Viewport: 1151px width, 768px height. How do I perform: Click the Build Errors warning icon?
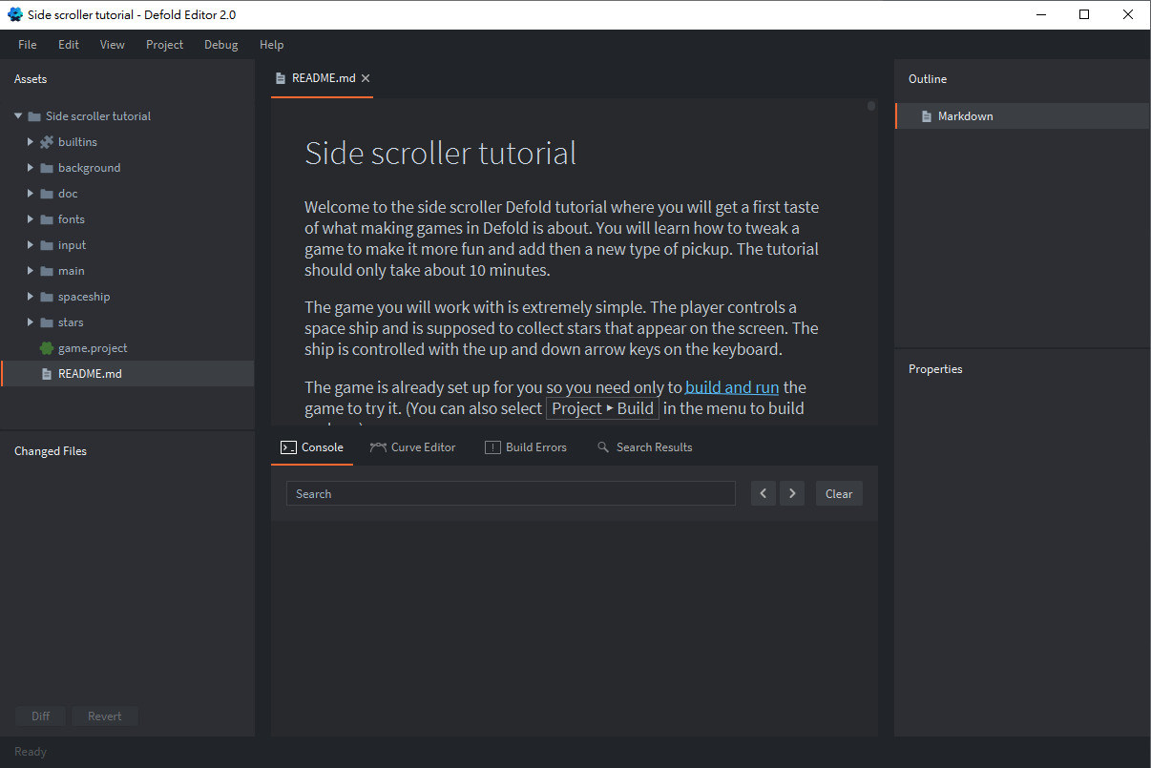coord(492,447)
